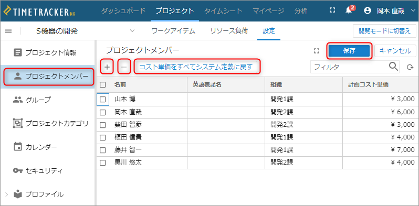This screenshot has width=419, height=206.
Task: Click 閲覧モードに切替え button
Action: 384,31
